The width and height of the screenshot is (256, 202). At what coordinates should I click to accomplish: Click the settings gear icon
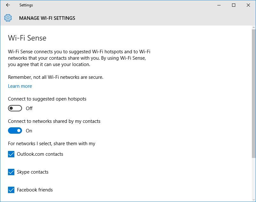point(8,18)
